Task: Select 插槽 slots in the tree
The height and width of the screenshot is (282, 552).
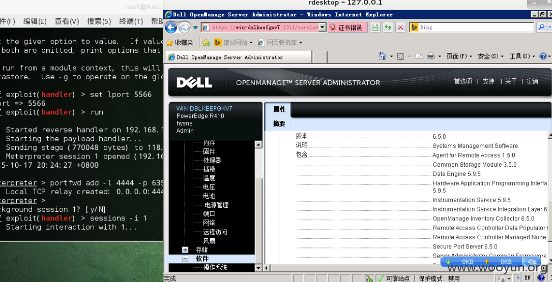Action: pos(209,169)
